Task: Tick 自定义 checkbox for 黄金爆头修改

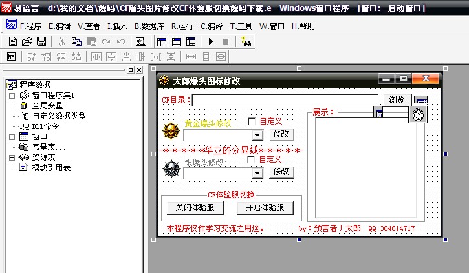Action: coord(252,121)
